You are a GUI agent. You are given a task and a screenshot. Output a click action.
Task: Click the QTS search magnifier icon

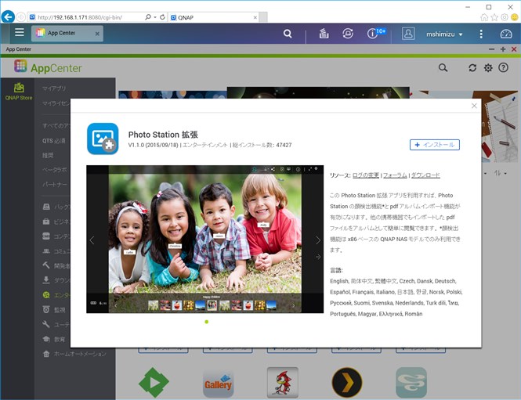tap(288, 34)
